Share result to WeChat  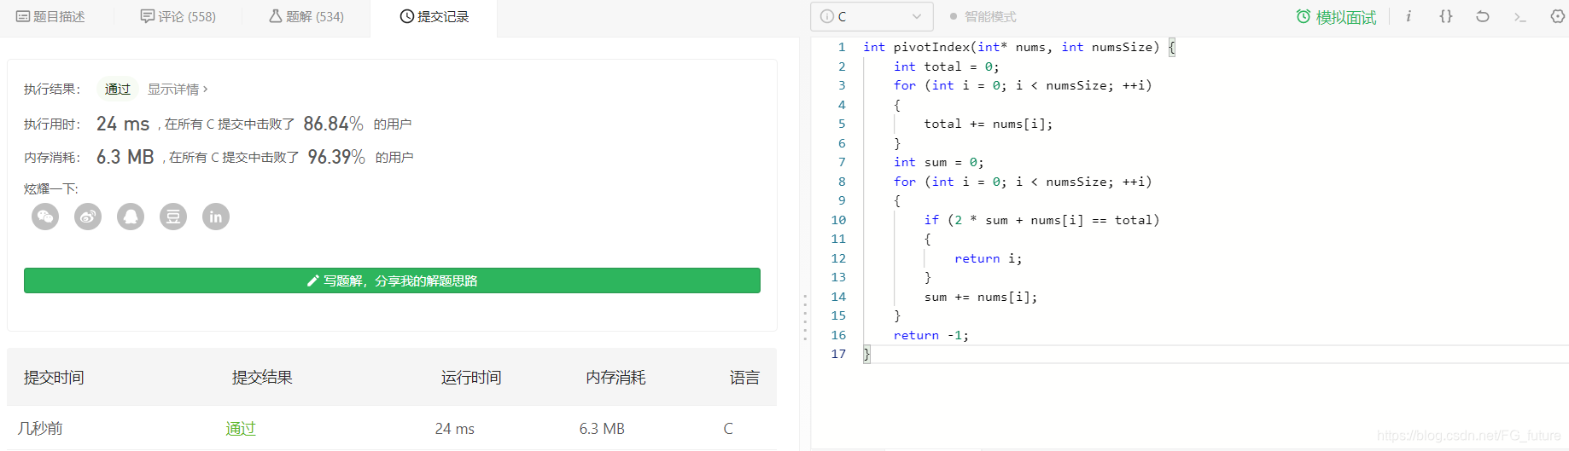click(45, 217)
